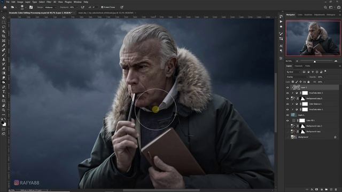Hide the Hue/Saturation 1 layer
The height and width of the screenshot is (192, 342).
point(287,109)
